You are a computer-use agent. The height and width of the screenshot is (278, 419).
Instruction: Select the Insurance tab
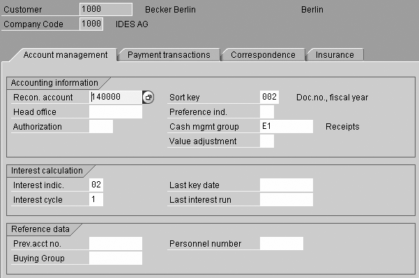335,55
